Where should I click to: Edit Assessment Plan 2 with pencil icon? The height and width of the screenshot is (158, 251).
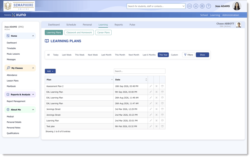point(151,86)
